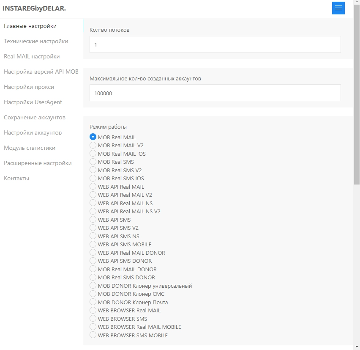Open the Главные настройки tab
Viewport: 360px width, 350px height.
click(x=30, y=26)
